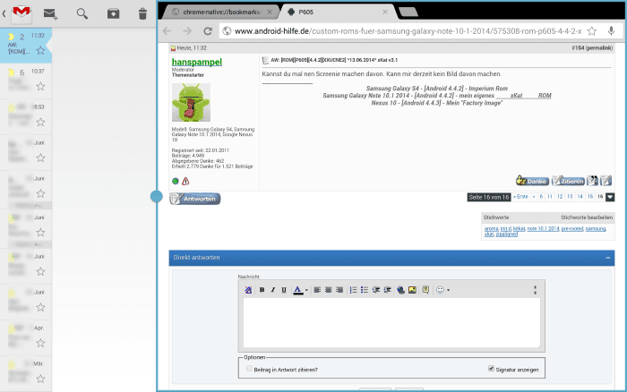Click the Danke button

click(x=532, y=181)
